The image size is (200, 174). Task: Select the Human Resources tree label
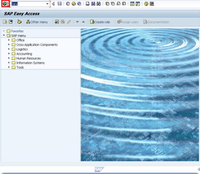point(29,58)
